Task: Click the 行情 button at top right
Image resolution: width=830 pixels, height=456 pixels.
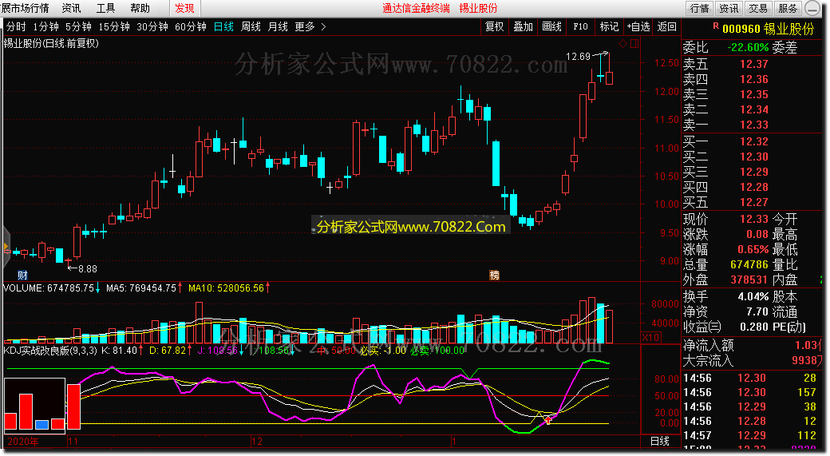Action: (x=699, y=9)
